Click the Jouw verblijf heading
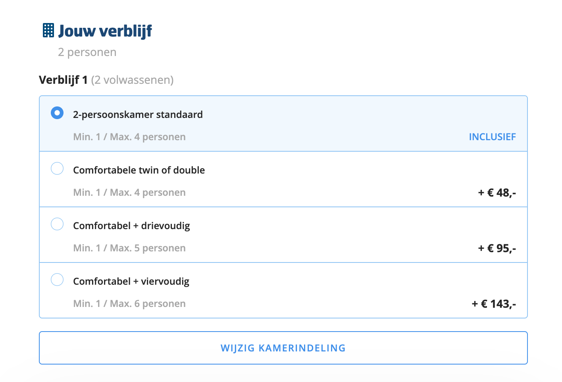 [105, 31]
